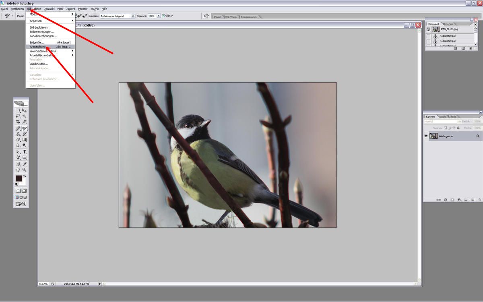This screenshot has height=302, width=483.
Task: Click delete state trash icon in Protokoll panel
Action: (x=471, y=48)
